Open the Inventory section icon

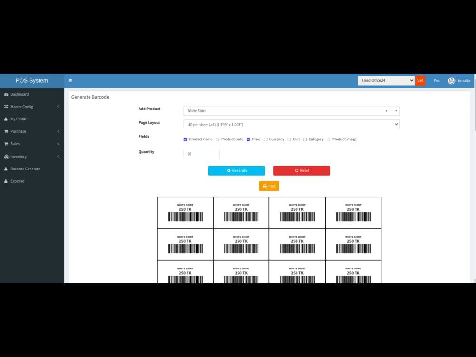[x=7, y=156]
